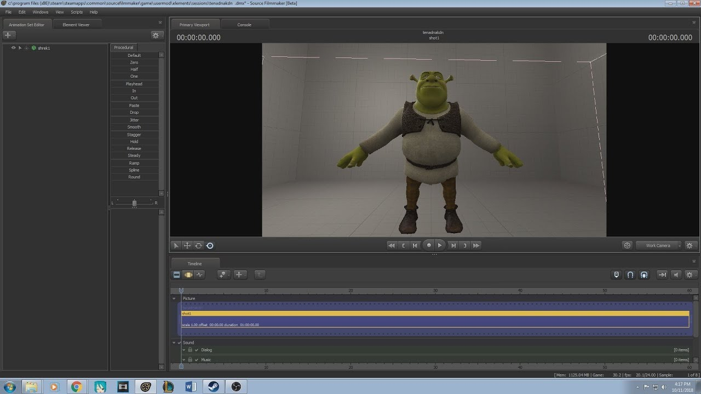Click the record button in viewport controls
Image resolution: width=701 pixels, height=394 pixels.
(429, 246)
